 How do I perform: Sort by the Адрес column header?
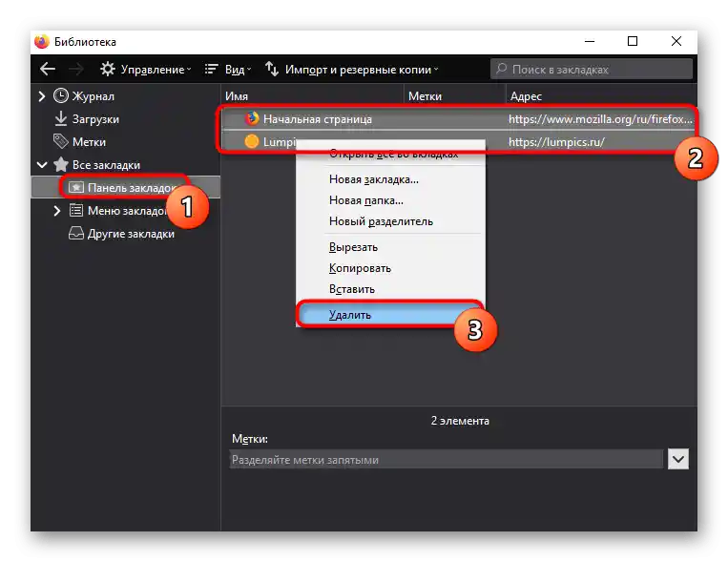tap(601, 96)
